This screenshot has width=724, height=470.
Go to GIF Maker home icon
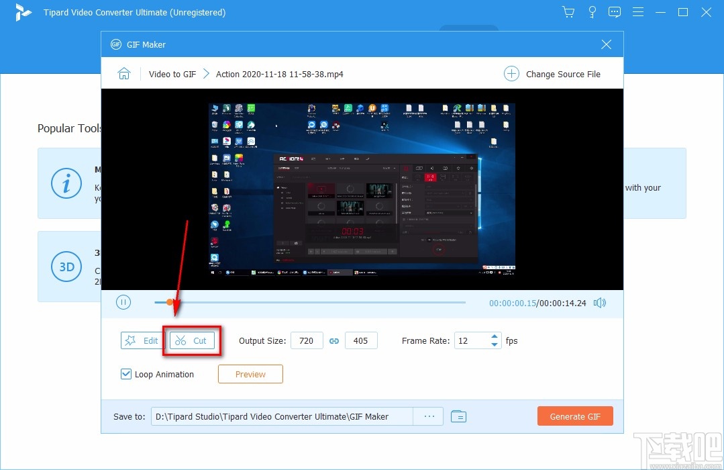point(124,74)
